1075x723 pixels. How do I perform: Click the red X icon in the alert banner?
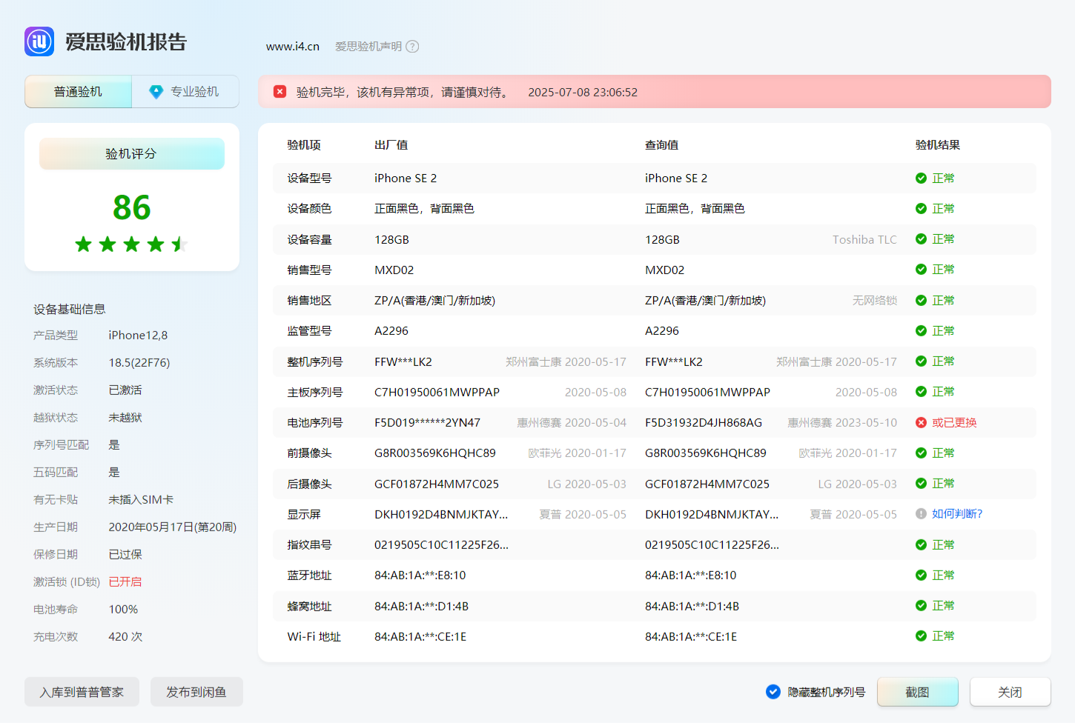(x=279, y=92)
